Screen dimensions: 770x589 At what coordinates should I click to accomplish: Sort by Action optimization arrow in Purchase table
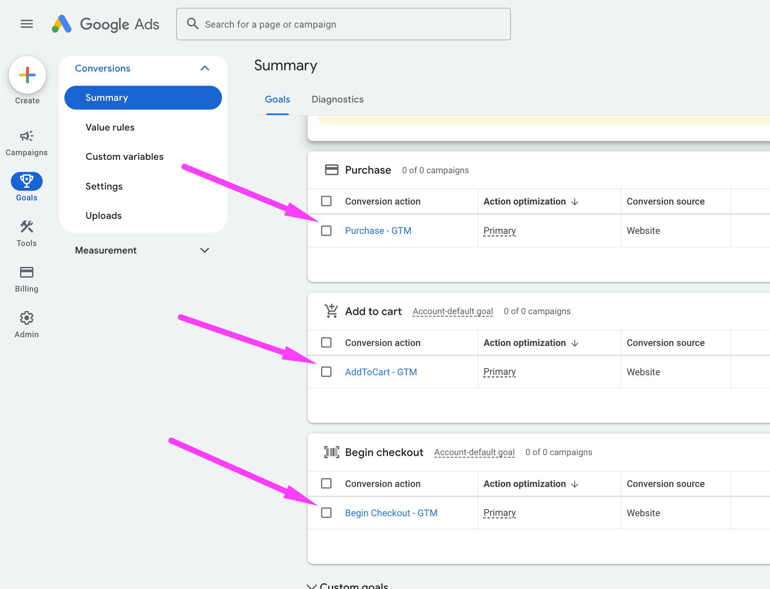575,201
